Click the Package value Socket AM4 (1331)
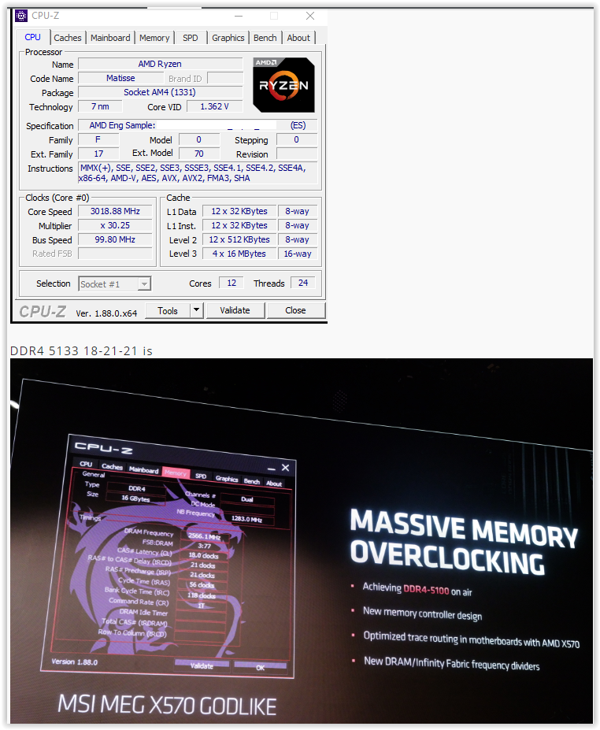 [x=160, y=92]
